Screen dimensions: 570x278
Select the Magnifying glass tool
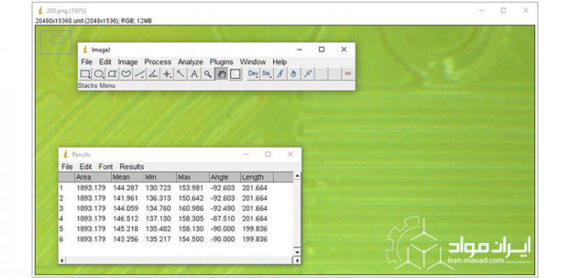point(208,74)
